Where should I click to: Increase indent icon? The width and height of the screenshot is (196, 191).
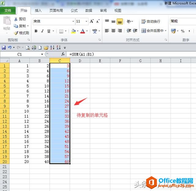[x=135, y=31]
